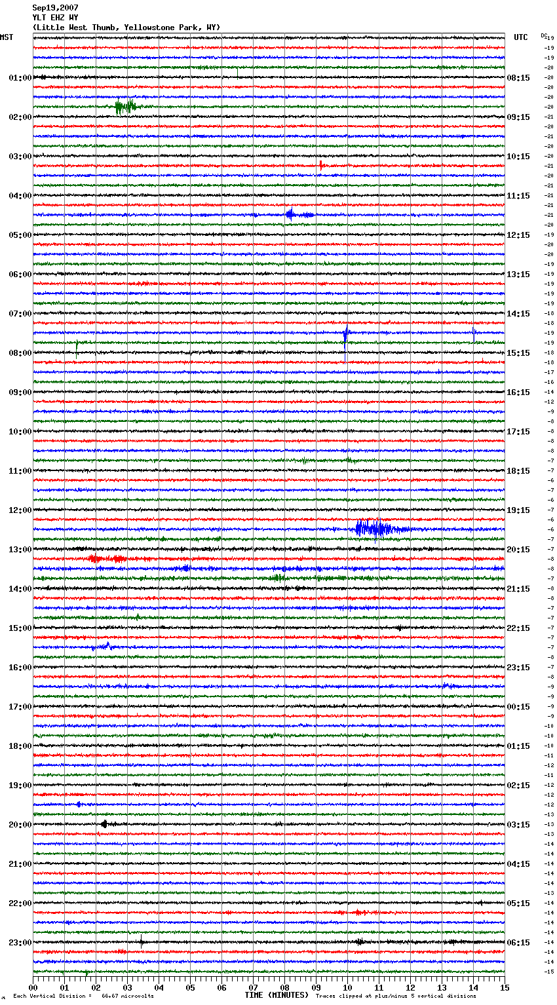The height and width of the screenshot is (1005, 557).
Task: Click the bottom x-axis minute tick label 00
Action: pos(33,987)
